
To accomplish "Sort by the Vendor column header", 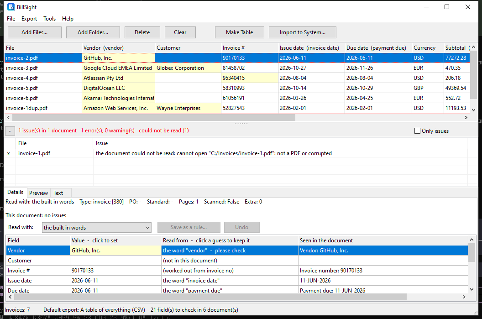I will 118,48.
